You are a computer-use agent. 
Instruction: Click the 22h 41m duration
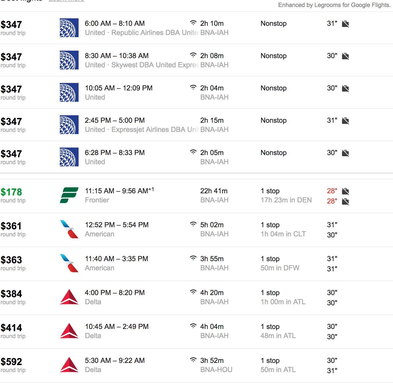(214, 191)
